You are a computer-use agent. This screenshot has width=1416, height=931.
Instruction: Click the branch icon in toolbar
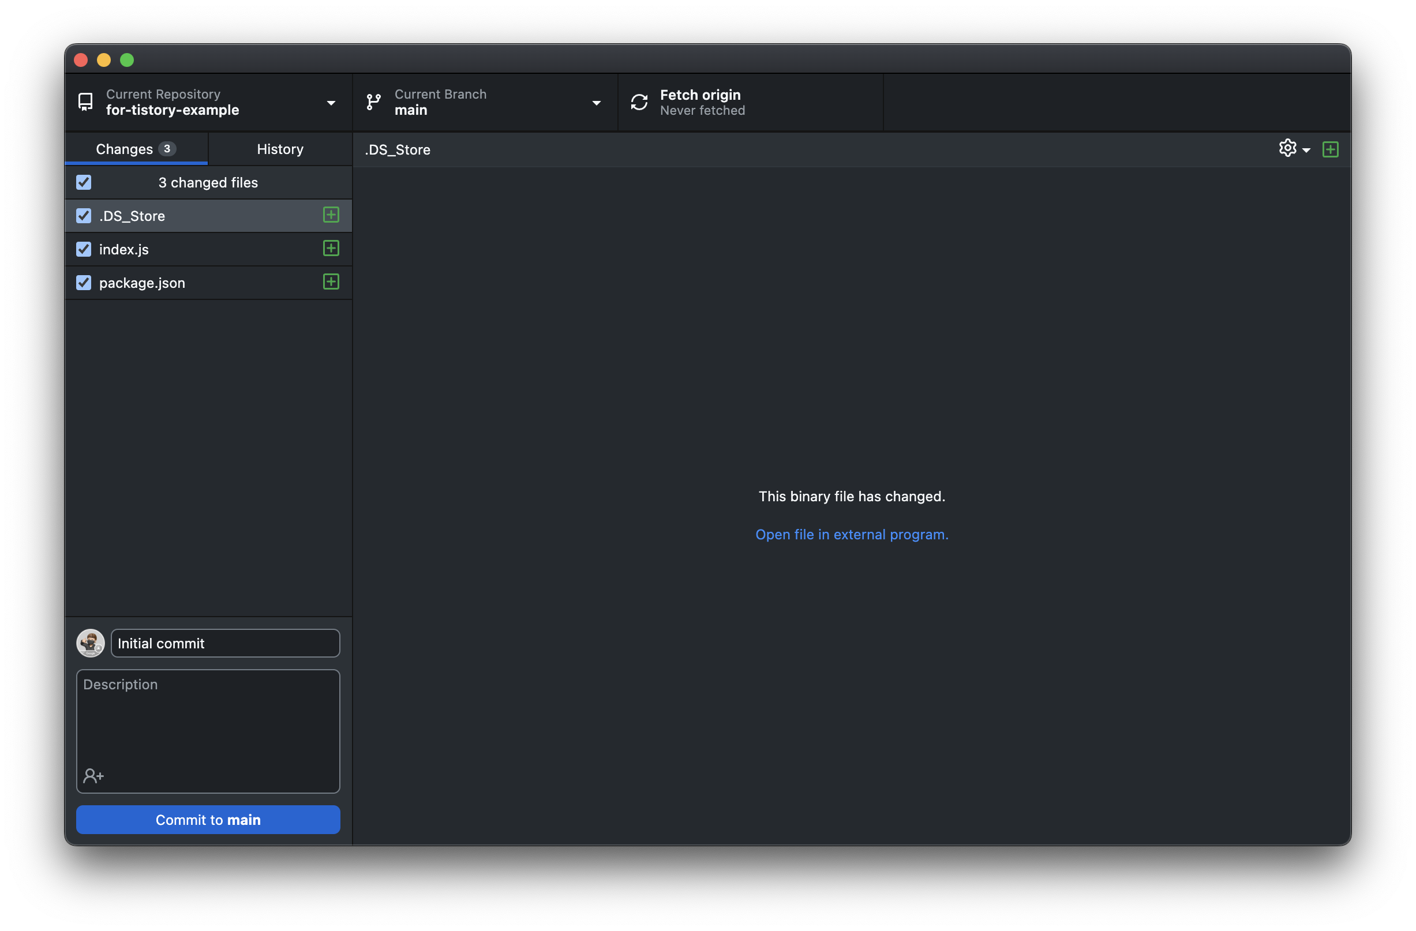(374, 102)
